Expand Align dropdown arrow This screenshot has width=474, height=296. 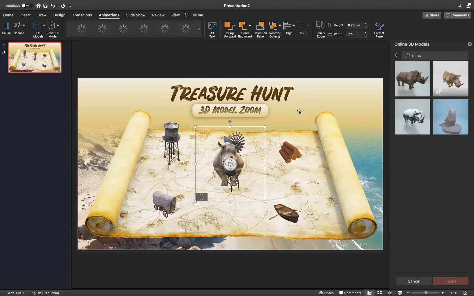click(x=294, y=26)
